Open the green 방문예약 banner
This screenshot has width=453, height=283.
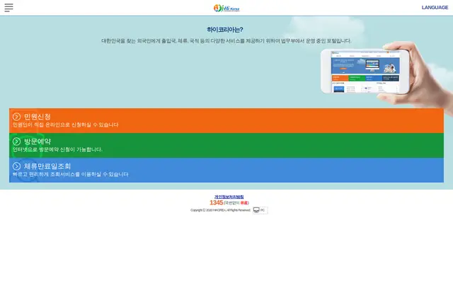(226, 146)
